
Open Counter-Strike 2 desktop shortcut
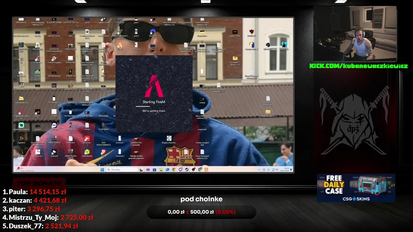pos(251,46)
